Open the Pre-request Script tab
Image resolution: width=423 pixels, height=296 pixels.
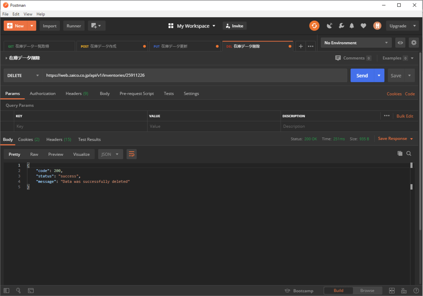point(137,94)
